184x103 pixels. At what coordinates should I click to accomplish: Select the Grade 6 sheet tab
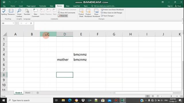(18, 93)
